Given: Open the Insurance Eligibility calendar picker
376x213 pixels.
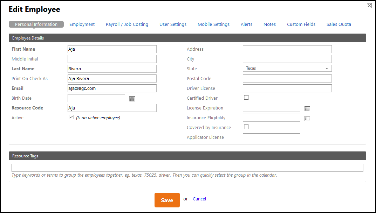Looking at the screenshot, I should (x=307, y=118).
